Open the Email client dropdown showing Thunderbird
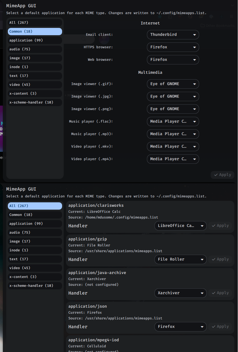Screen dimensions: 238x352 coord(173,35)
